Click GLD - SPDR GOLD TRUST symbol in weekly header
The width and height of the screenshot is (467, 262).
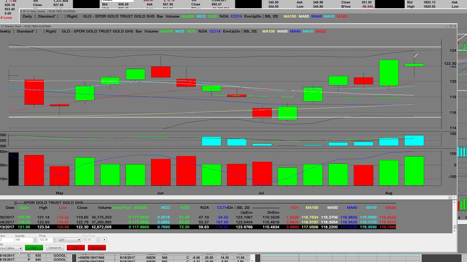coord(97,31)
